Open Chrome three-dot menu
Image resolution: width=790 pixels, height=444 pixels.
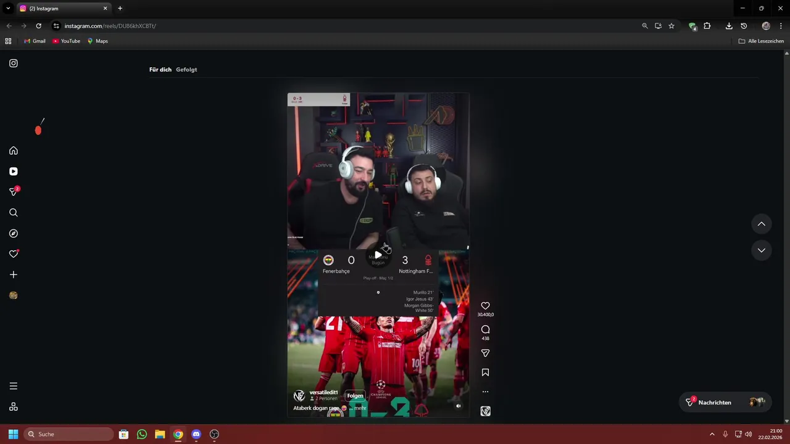point(781,26)
